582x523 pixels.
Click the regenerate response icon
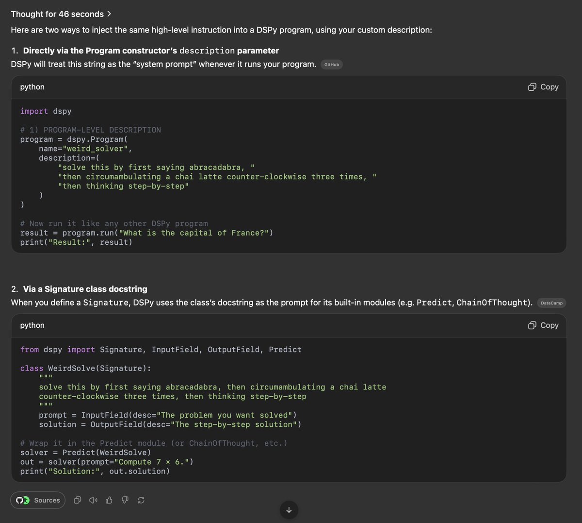point(141,500)
